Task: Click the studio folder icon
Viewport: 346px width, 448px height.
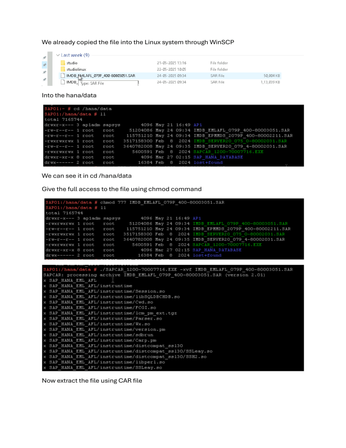Action: click(63, 63)
